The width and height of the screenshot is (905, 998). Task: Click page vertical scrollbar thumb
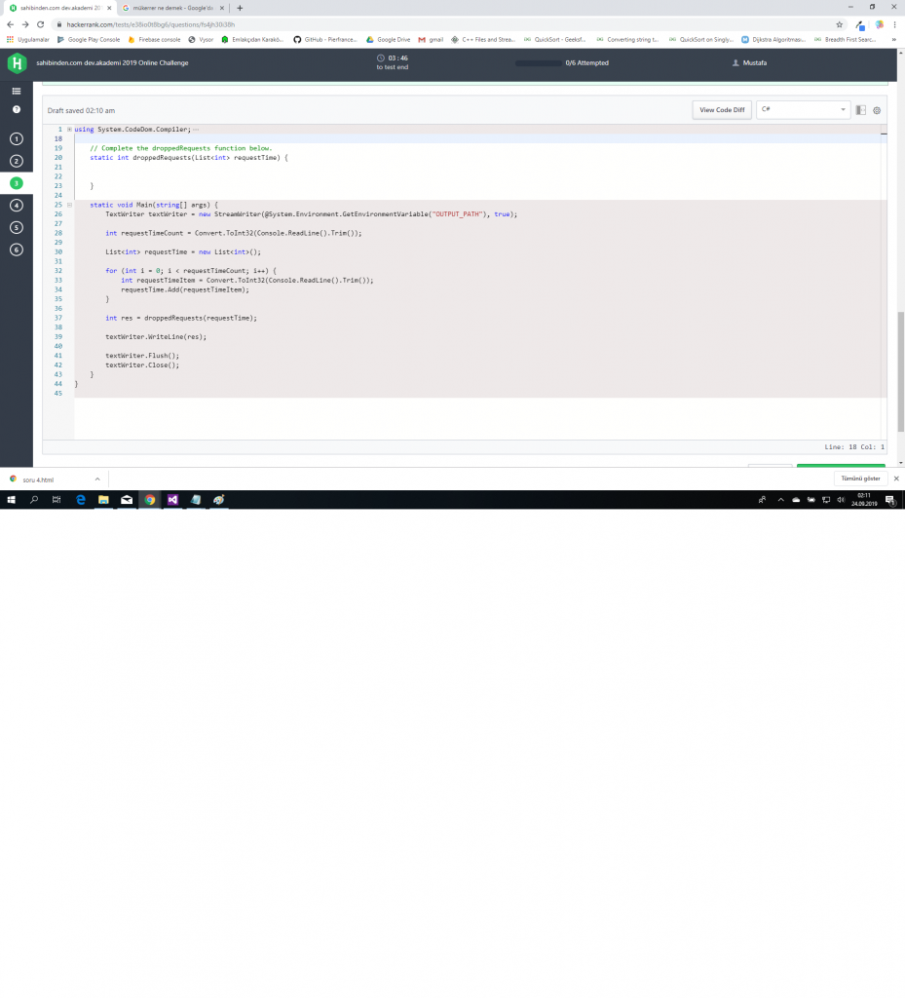click(900, 372)
